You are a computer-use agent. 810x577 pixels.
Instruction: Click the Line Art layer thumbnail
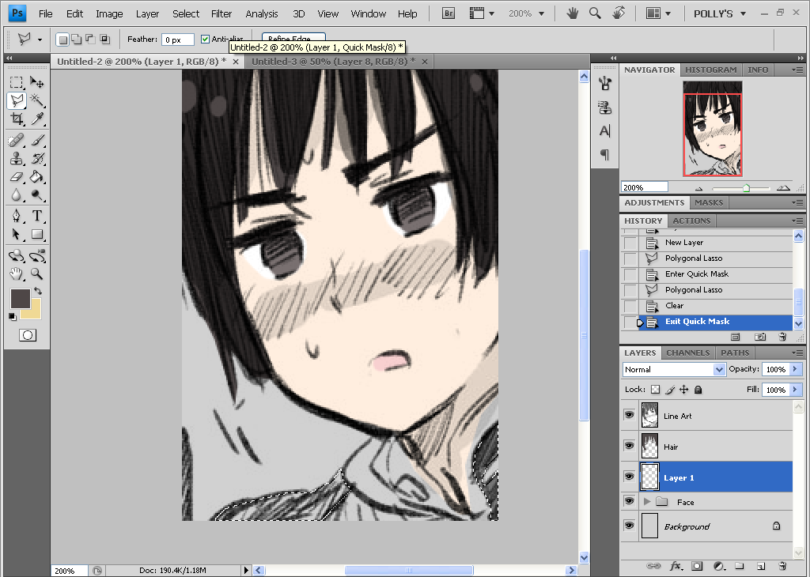[650, 415]
